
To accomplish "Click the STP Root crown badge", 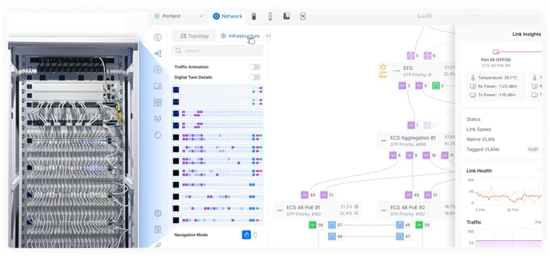I will (383, 71).
